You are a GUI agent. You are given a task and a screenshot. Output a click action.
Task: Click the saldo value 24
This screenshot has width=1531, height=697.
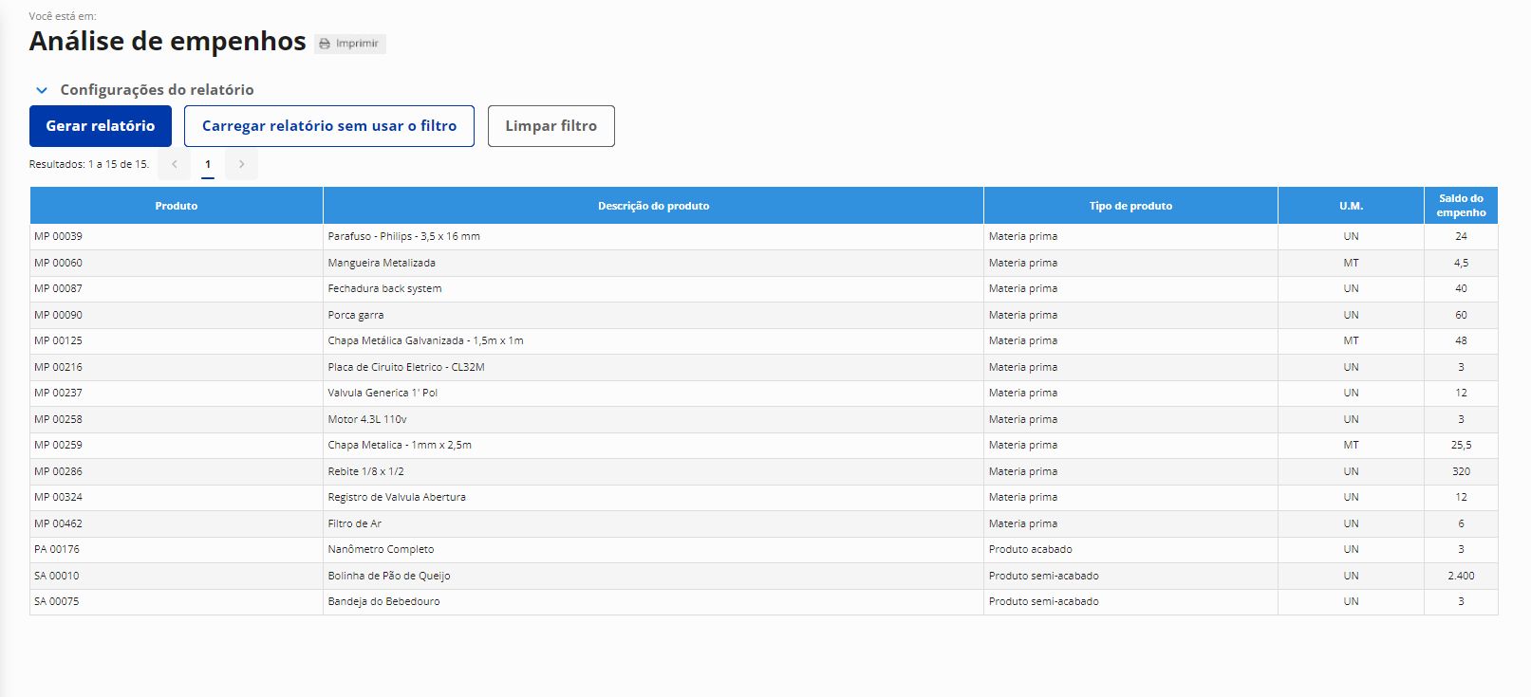point(1461,236)
